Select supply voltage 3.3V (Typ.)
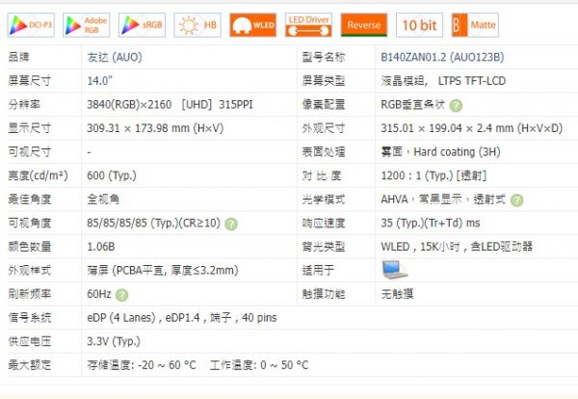The height and width of the screenshot is (399, 578). pyautogui.click(x=114, y=341)
